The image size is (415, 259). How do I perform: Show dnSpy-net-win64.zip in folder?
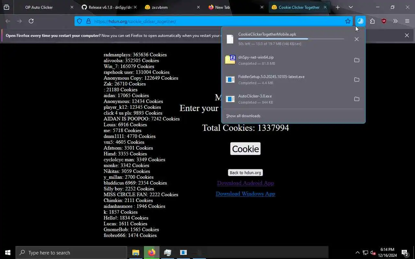pos(357,60)
